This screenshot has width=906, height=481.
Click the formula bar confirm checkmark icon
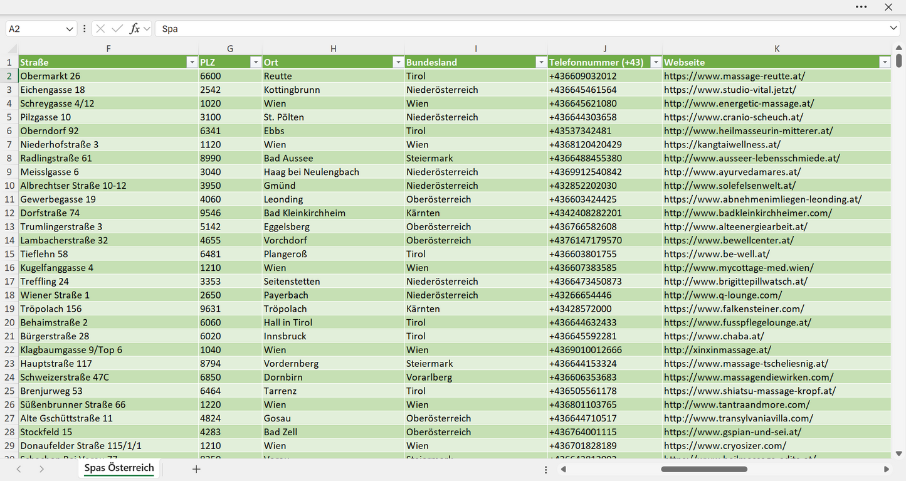pos(117,29)
